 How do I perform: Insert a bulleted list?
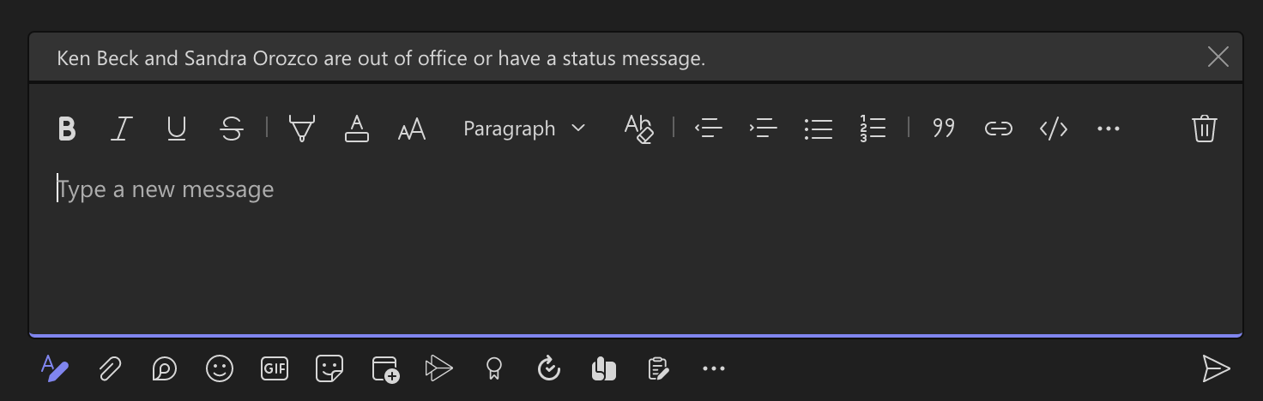819,129
